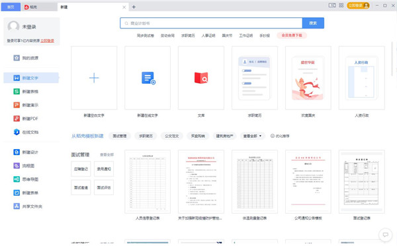
Task: Open the 欢度国庆 thumbnail card
Action: (x=308, y=78)
